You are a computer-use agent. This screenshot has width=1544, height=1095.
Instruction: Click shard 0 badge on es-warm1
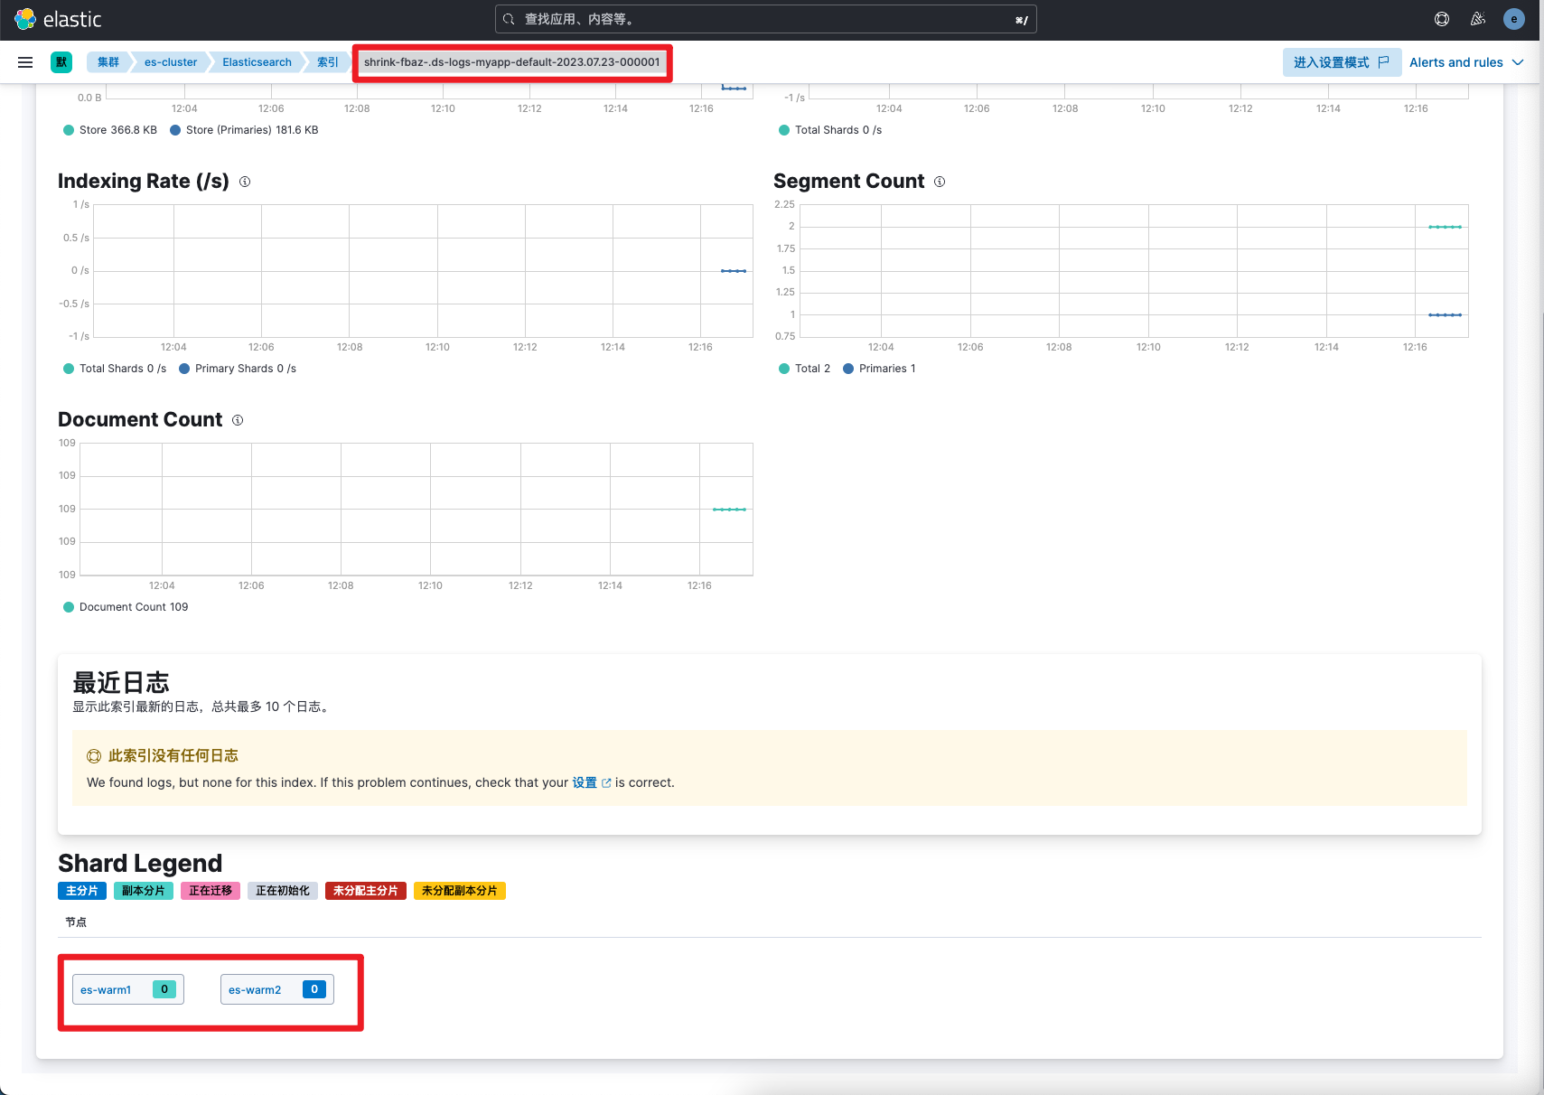[x=164, y=989]
